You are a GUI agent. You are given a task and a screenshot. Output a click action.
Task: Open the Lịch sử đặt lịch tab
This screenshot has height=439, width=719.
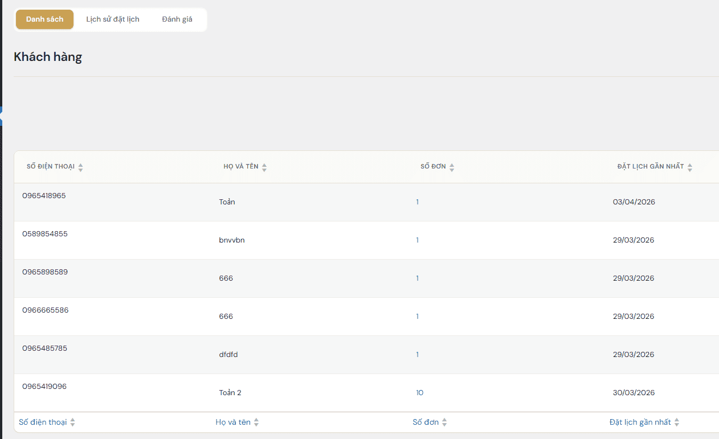tap(113, 19)
